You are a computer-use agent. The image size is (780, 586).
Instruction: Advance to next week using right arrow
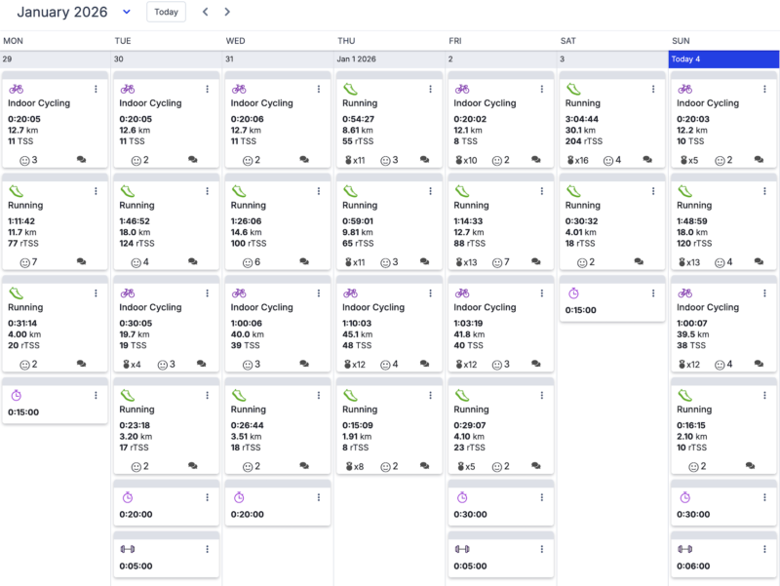click(x=227, y=12)
